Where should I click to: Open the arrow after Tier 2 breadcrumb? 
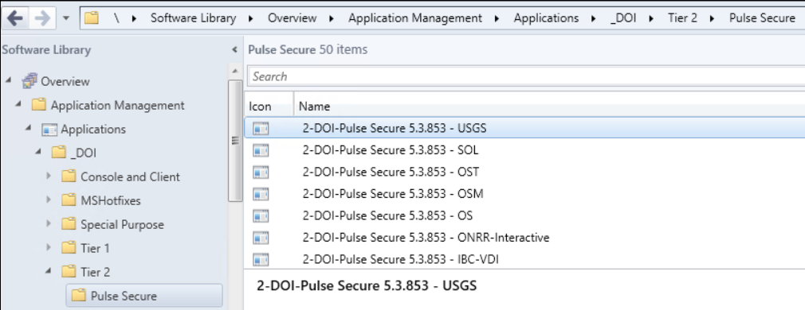coord(712,18)
